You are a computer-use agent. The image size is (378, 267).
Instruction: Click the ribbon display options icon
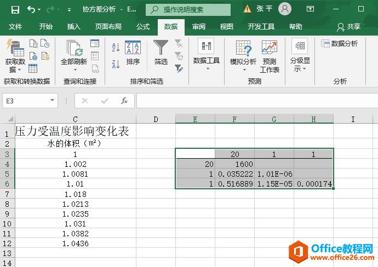pos(310,9)
